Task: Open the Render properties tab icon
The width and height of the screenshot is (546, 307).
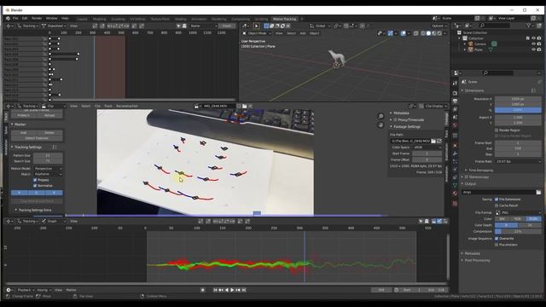Action: coord(455,93)
